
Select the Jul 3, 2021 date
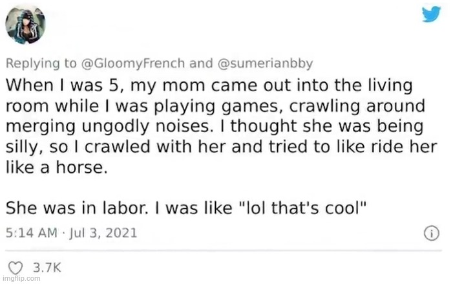(x=102, y=232)
